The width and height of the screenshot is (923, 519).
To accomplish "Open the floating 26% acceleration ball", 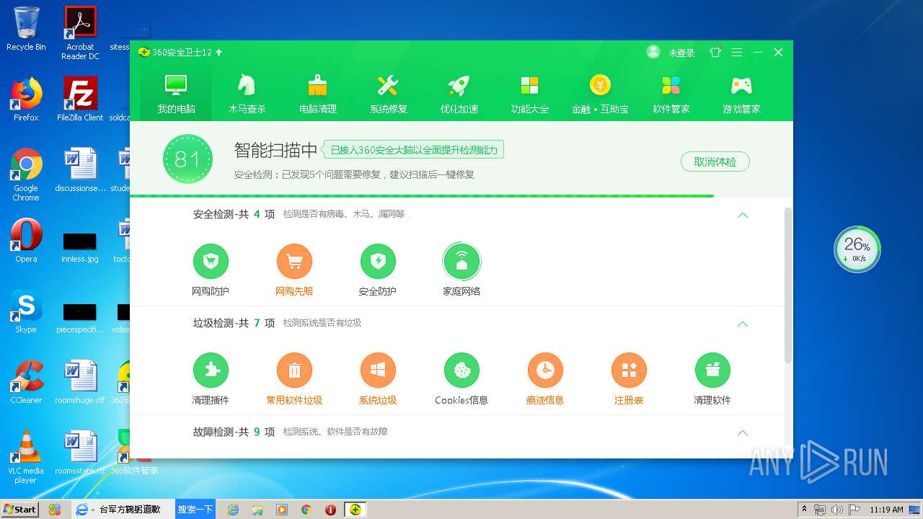I will point(857,249).
